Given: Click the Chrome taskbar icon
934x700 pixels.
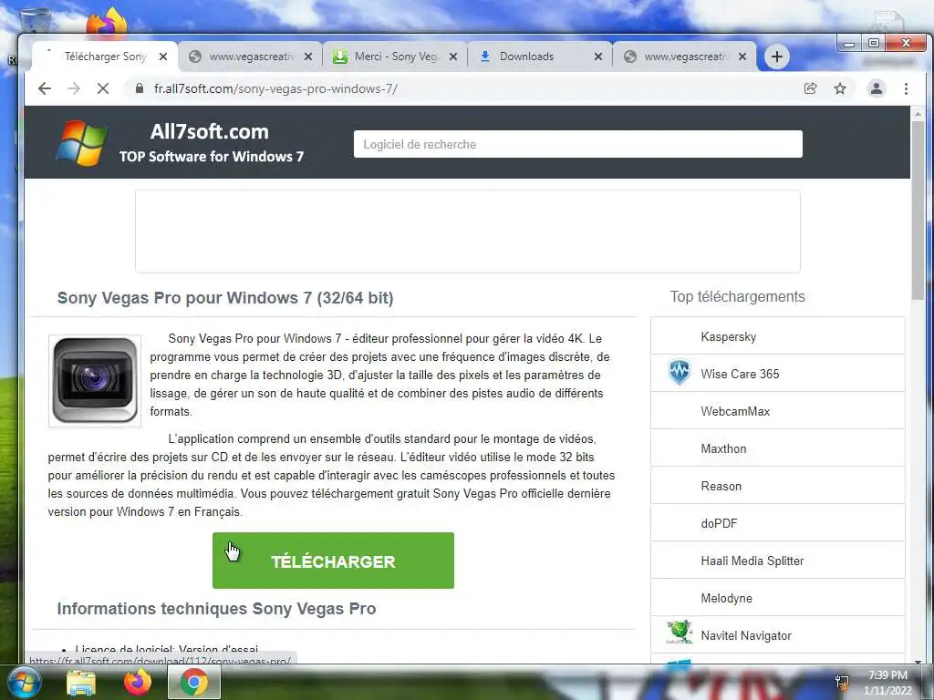Looking at the screenshot, I should tap(194, 683).
